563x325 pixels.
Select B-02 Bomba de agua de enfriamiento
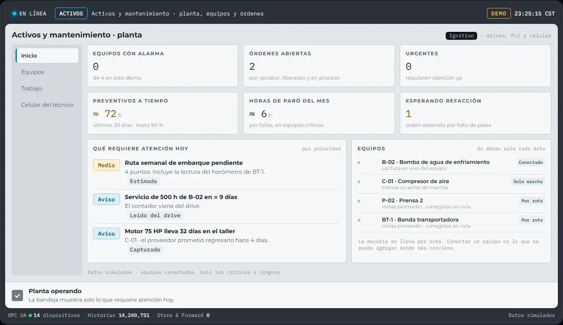(x=451, y=165)
